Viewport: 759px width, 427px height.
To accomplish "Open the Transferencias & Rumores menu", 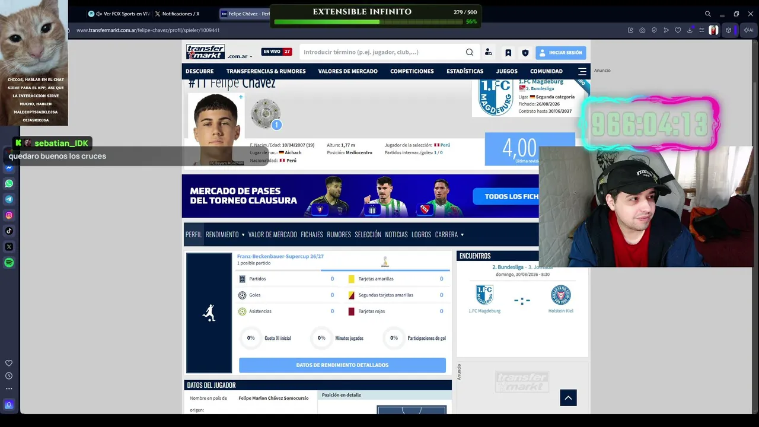I will point(266,71).
